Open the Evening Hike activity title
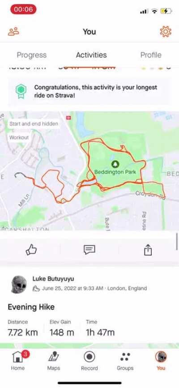Image resolution: width=179 pixels, height=388 pixels. (31, 307)
